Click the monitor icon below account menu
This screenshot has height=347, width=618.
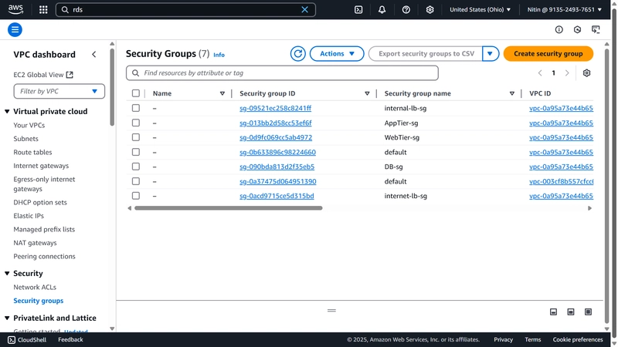point(596,29)
